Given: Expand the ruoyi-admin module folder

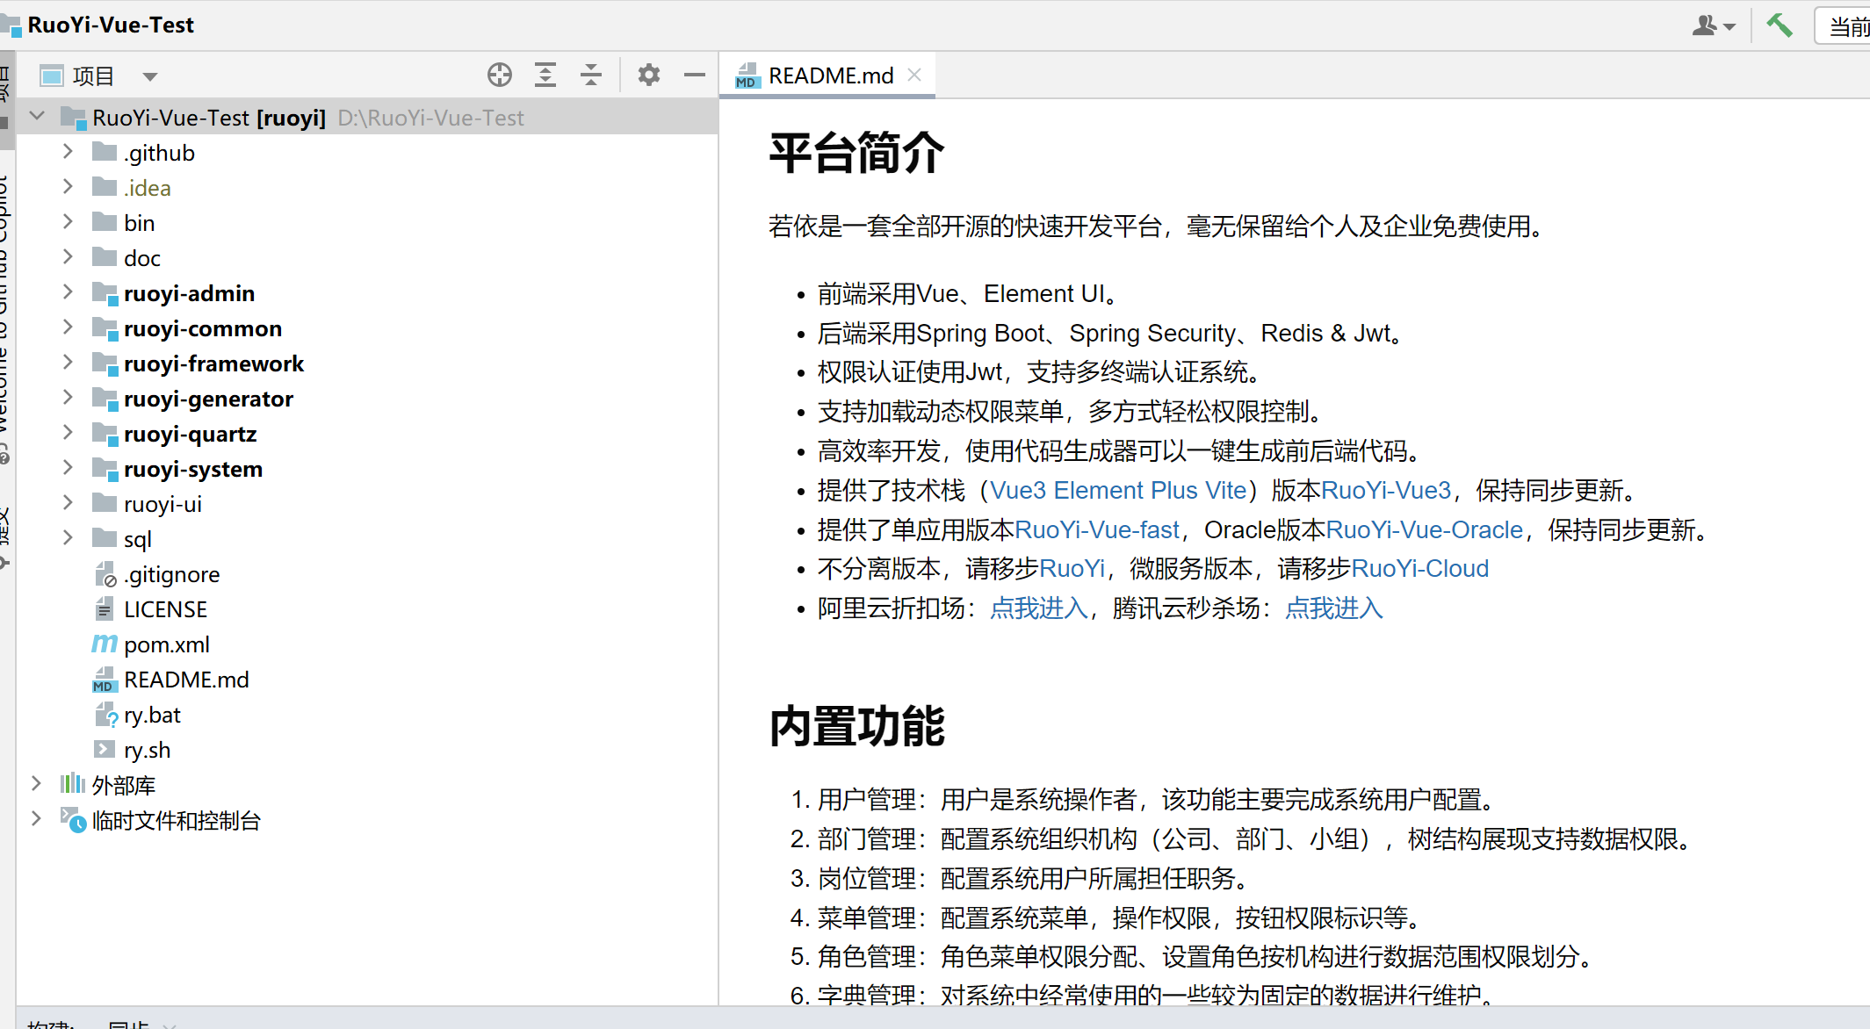Looking at the screenshot, I should pyautogui.click(x=68, y=292).
